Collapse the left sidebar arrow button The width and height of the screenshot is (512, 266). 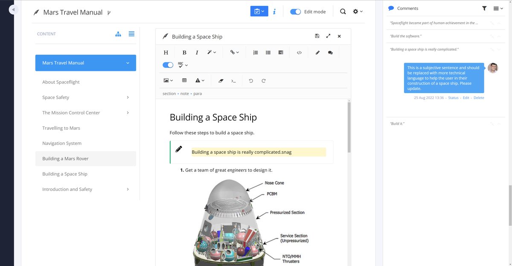pos(14,9)
